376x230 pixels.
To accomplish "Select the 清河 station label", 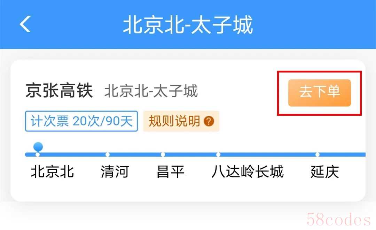I will (115, 172).
